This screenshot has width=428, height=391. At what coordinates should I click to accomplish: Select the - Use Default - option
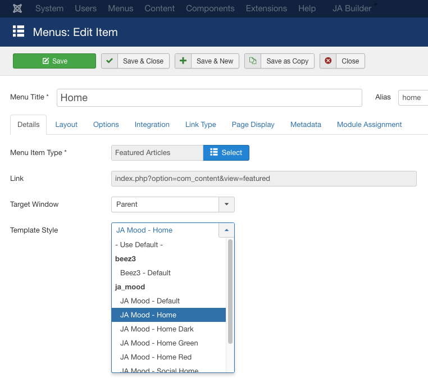tap(139, 245)
